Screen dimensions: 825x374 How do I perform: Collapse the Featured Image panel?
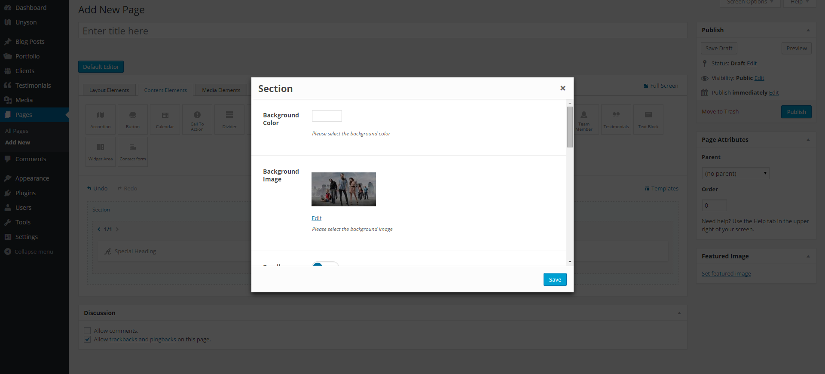[808, 256]
